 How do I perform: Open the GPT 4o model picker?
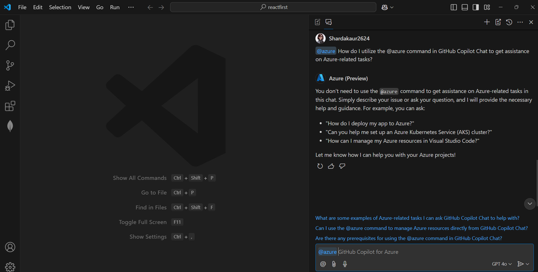coord(501,264)
